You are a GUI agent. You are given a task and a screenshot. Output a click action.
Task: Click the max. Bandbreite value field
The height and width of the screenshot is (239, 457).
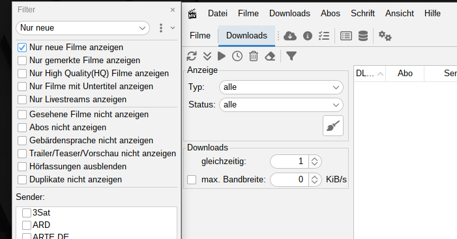(289, 180)
